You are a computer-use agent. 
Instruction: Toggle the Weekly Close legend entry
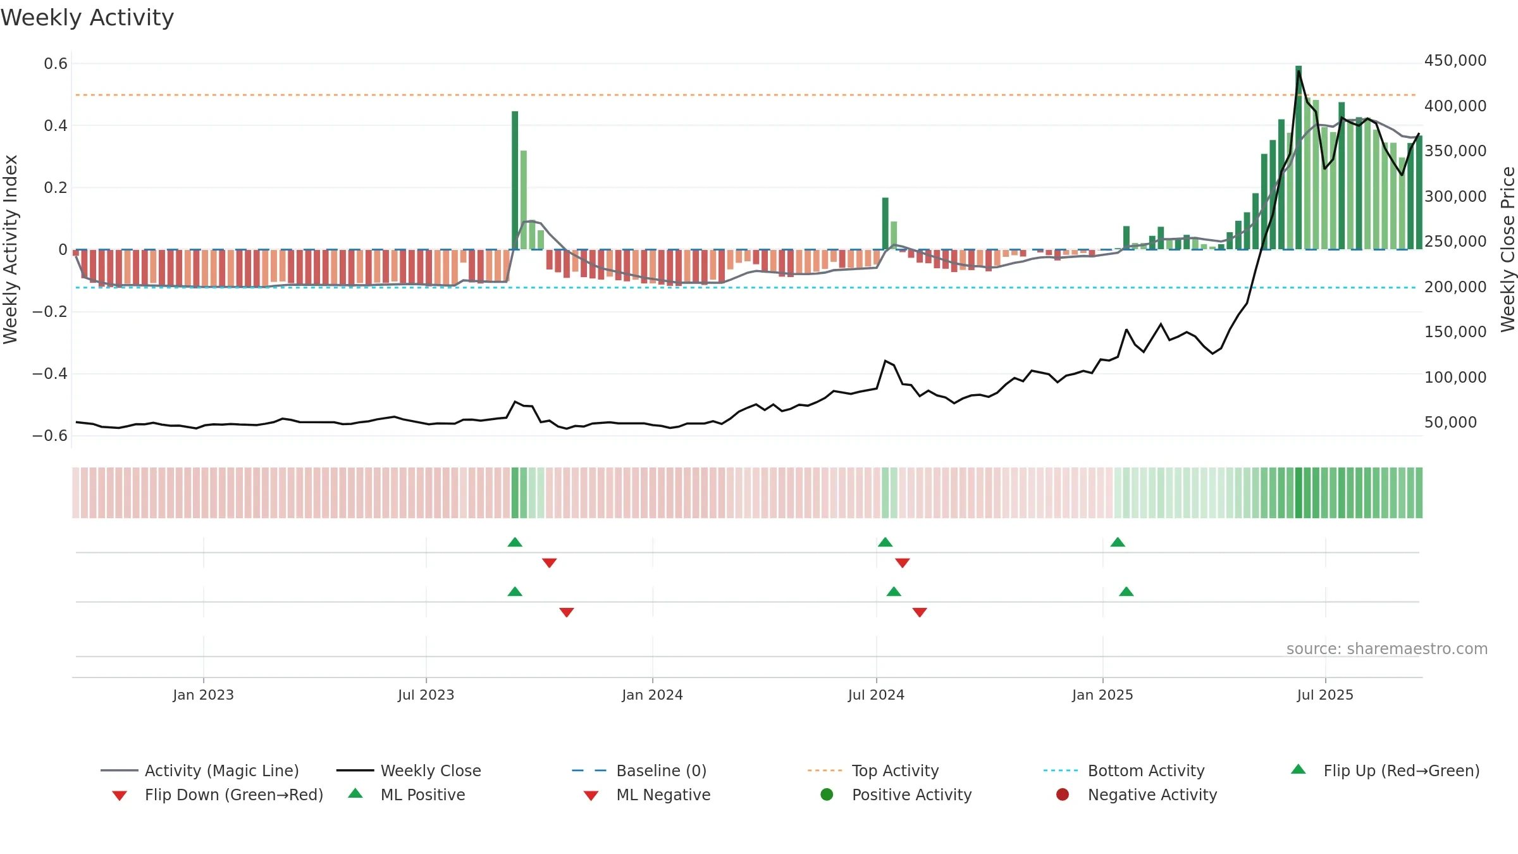pyautogui.click(x=409, y=770)
